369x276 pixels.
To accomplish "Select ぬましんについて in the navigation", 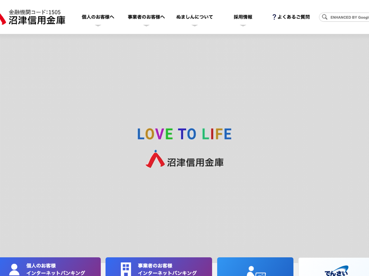I will 195,17.
